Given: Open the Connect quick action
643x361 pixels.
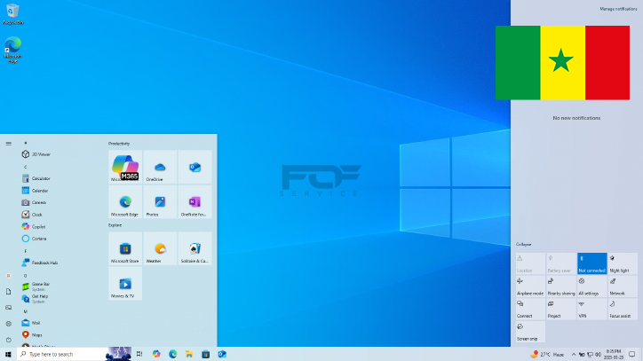Looking at the screenshot, I should [x=530, y=309].
